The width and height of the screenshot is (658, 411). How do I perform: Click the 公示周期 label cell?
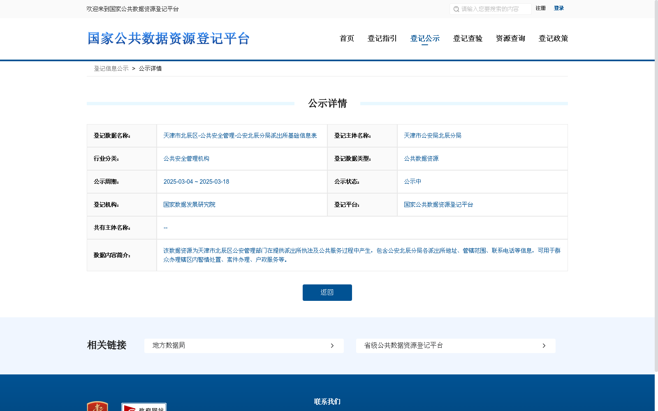[122, 182]
